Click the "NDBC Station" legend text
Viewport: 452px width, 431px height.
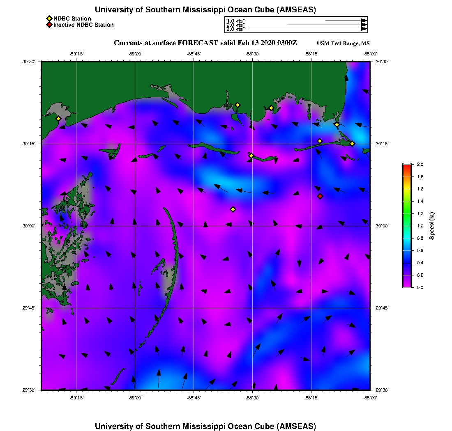(x=72, y=18)
